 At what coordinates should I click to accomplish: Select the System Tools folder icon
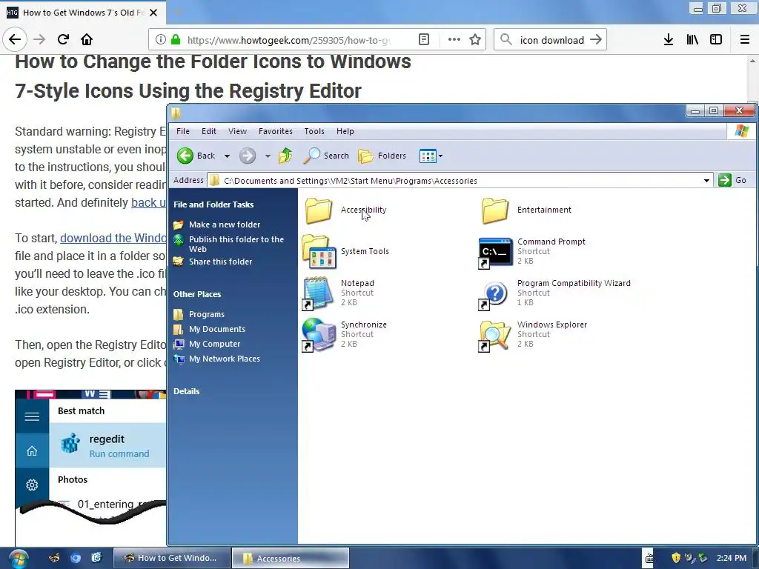319,252
